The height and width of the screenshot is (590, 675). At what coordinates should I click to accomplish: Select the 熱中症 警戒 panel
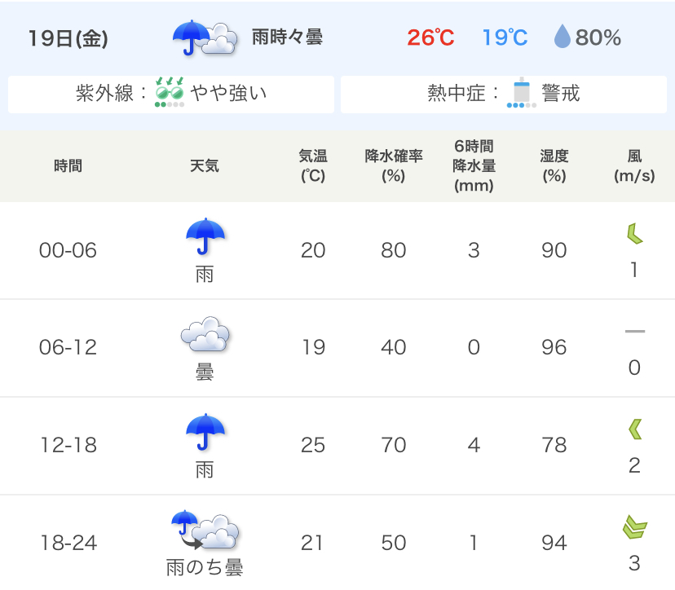coord(504,95)
